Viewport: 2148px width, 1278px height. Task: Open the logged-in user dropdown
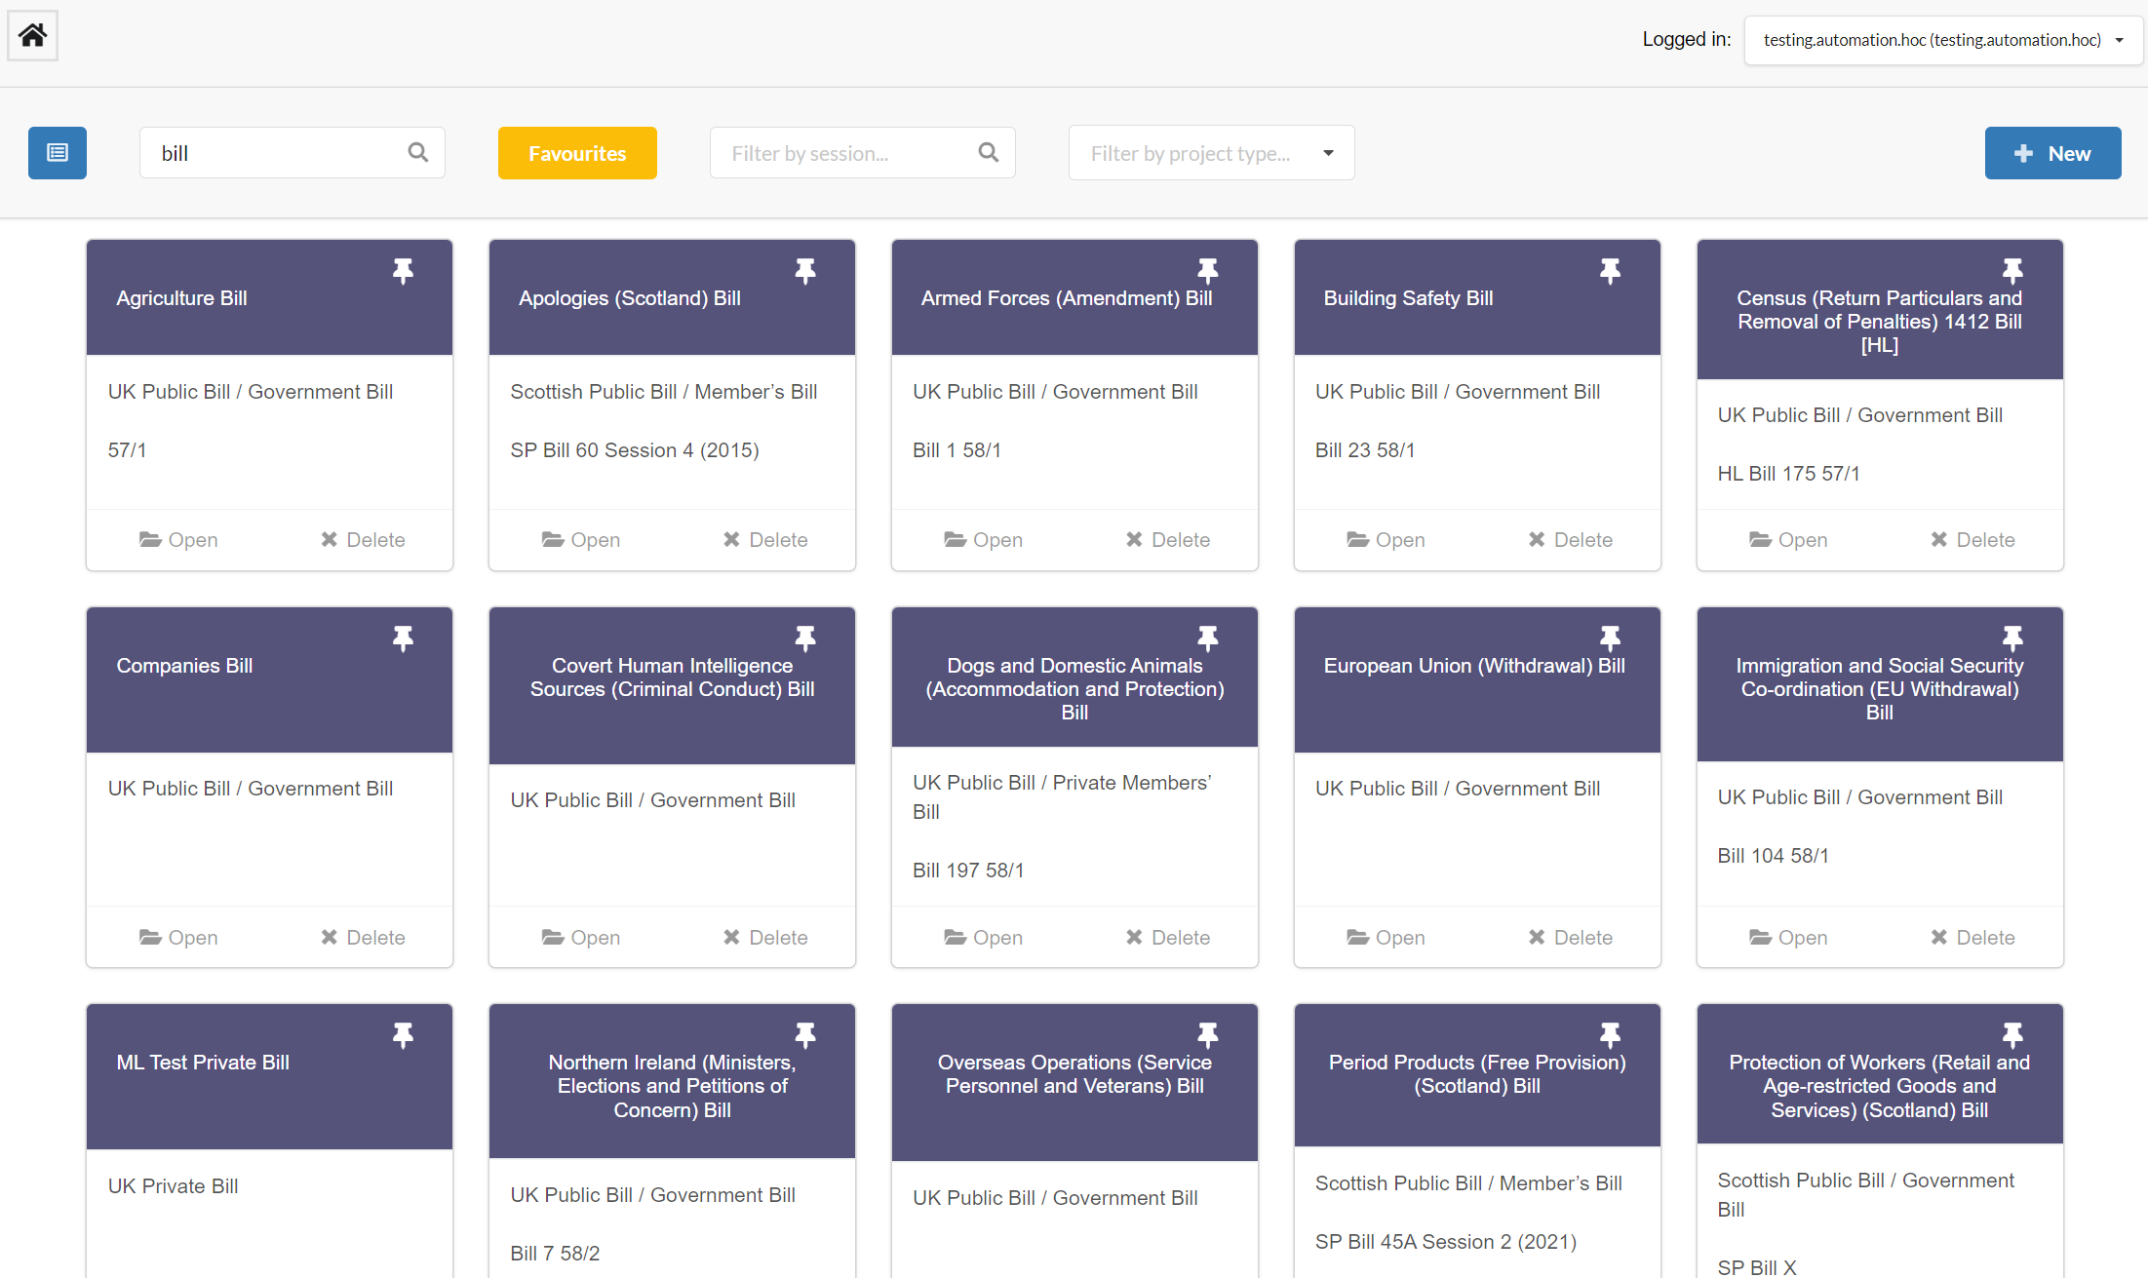[x=1942, y=40]
